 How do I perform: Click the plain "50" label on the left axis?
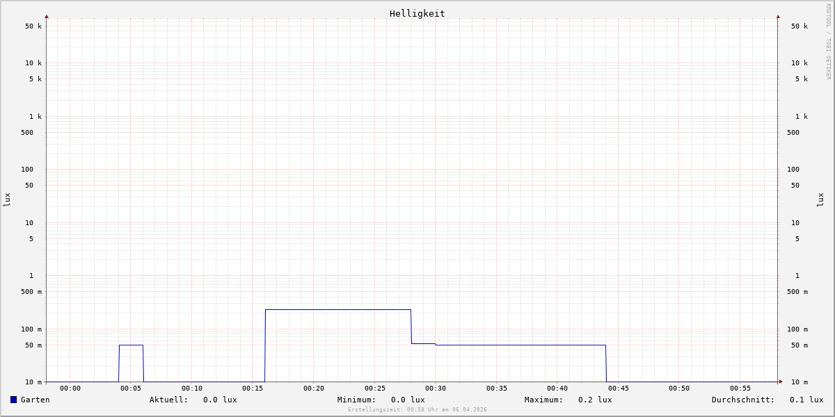click(x=29, y=186)
